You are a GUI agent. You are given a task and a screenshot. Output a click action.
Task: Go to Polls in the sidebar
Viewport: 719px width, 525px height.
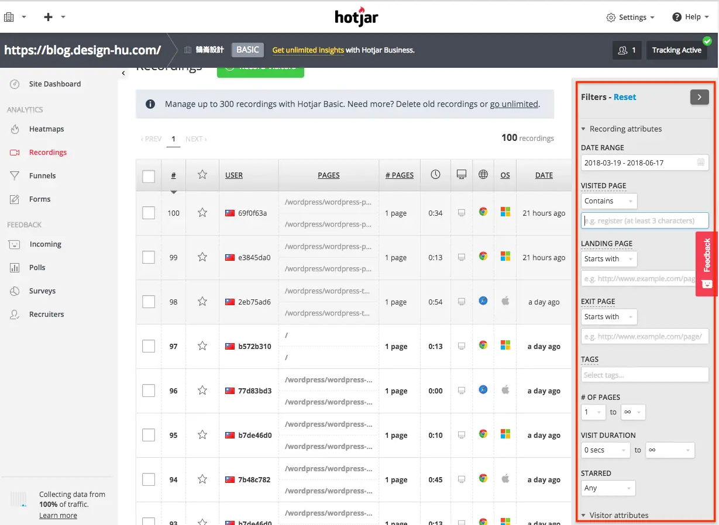pos(37,267)
